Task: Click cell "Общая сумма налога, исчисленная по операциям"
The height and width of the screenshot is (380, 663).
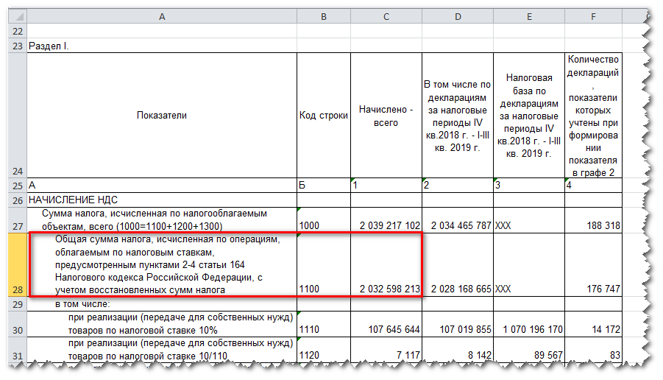Action: (x=162, y=264)
